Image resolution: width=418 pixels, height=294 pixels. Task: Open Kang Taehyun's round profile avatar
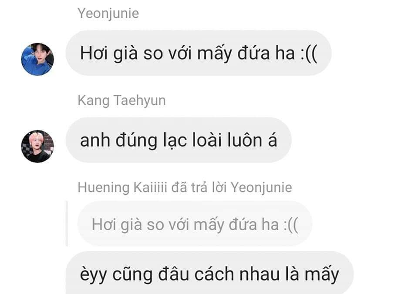tap(37, 146)
